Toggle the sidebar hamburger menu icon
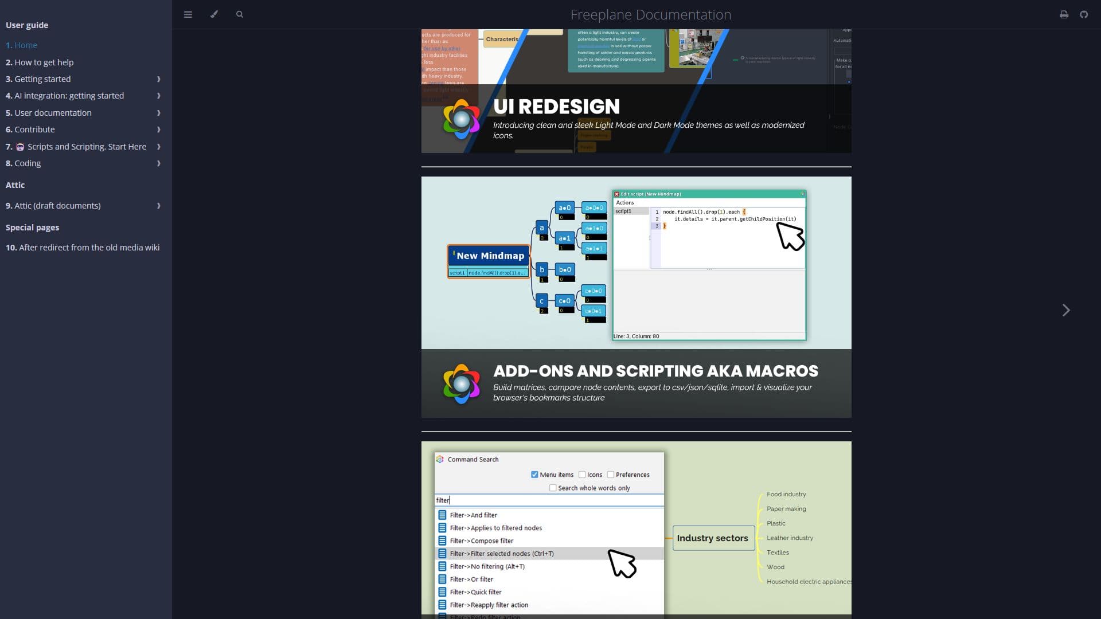 coord(188,14)
